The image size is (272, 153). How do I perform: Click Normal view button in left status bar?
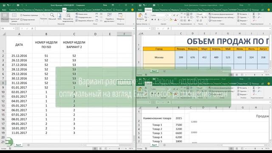[95, 148]
